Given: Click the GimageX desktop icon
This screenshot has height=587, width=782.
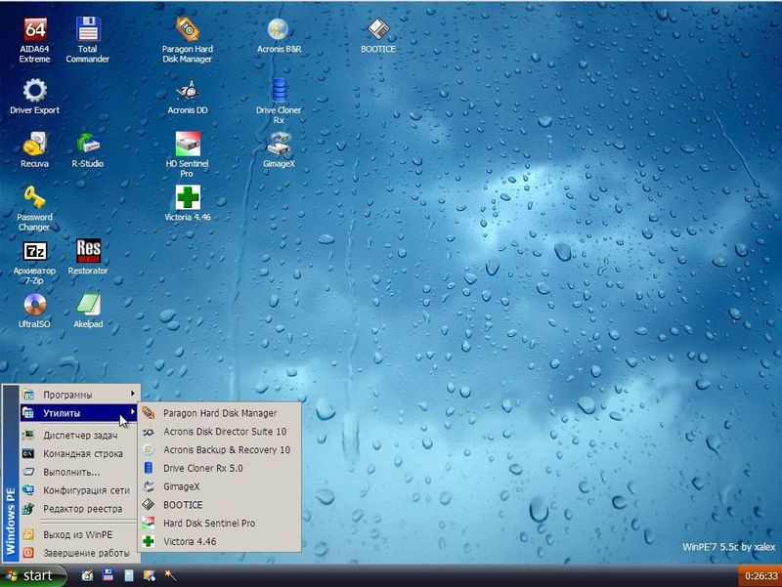Looking at the screenshot, I should 279,149.
